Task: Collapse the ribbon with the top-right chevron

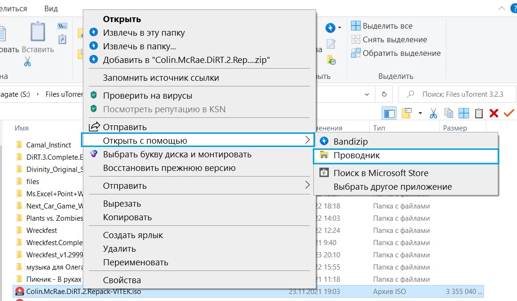Action: point(501,8)
